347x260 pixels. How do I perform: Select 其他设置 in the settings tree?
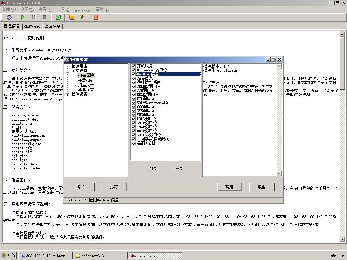[86, 90]
